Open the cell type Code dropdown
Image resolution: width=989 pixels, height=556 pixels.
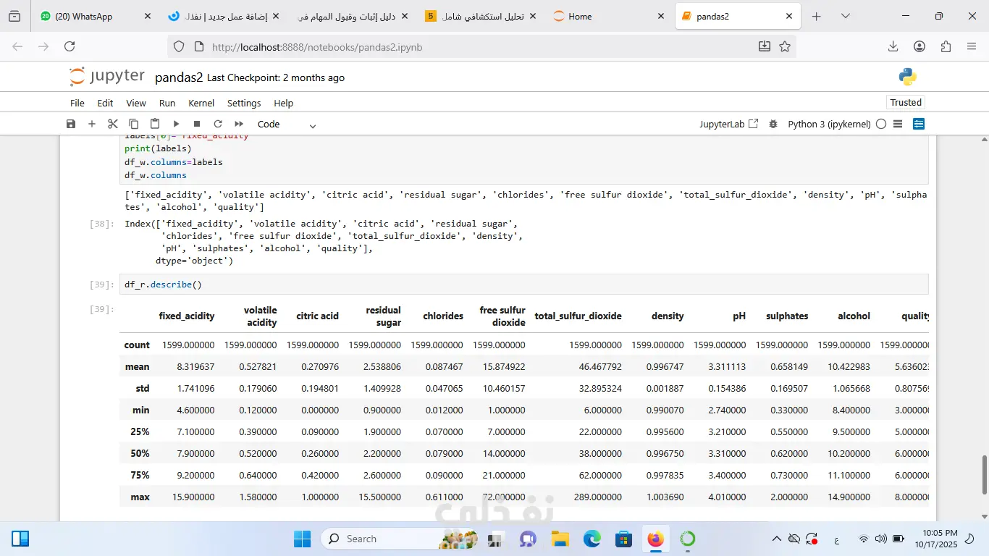click(x=287, y=125)
